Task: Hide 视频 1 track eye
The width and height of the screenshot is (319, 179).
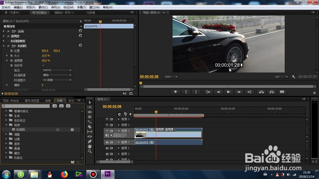Action: (107, 131)
